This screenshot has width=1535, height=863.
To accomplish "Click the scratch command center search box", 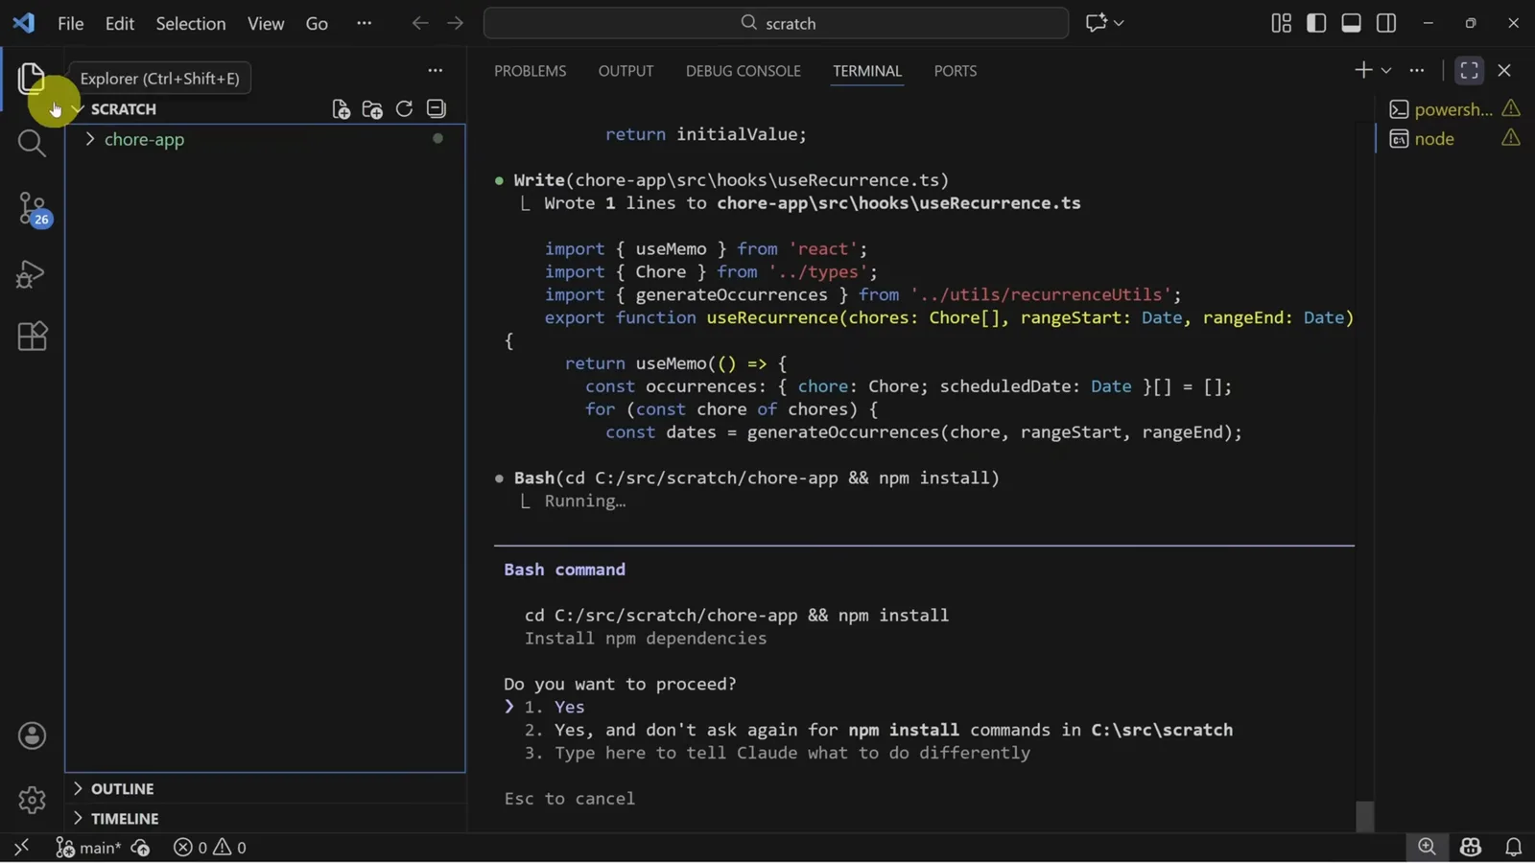I will click(775, 23).
